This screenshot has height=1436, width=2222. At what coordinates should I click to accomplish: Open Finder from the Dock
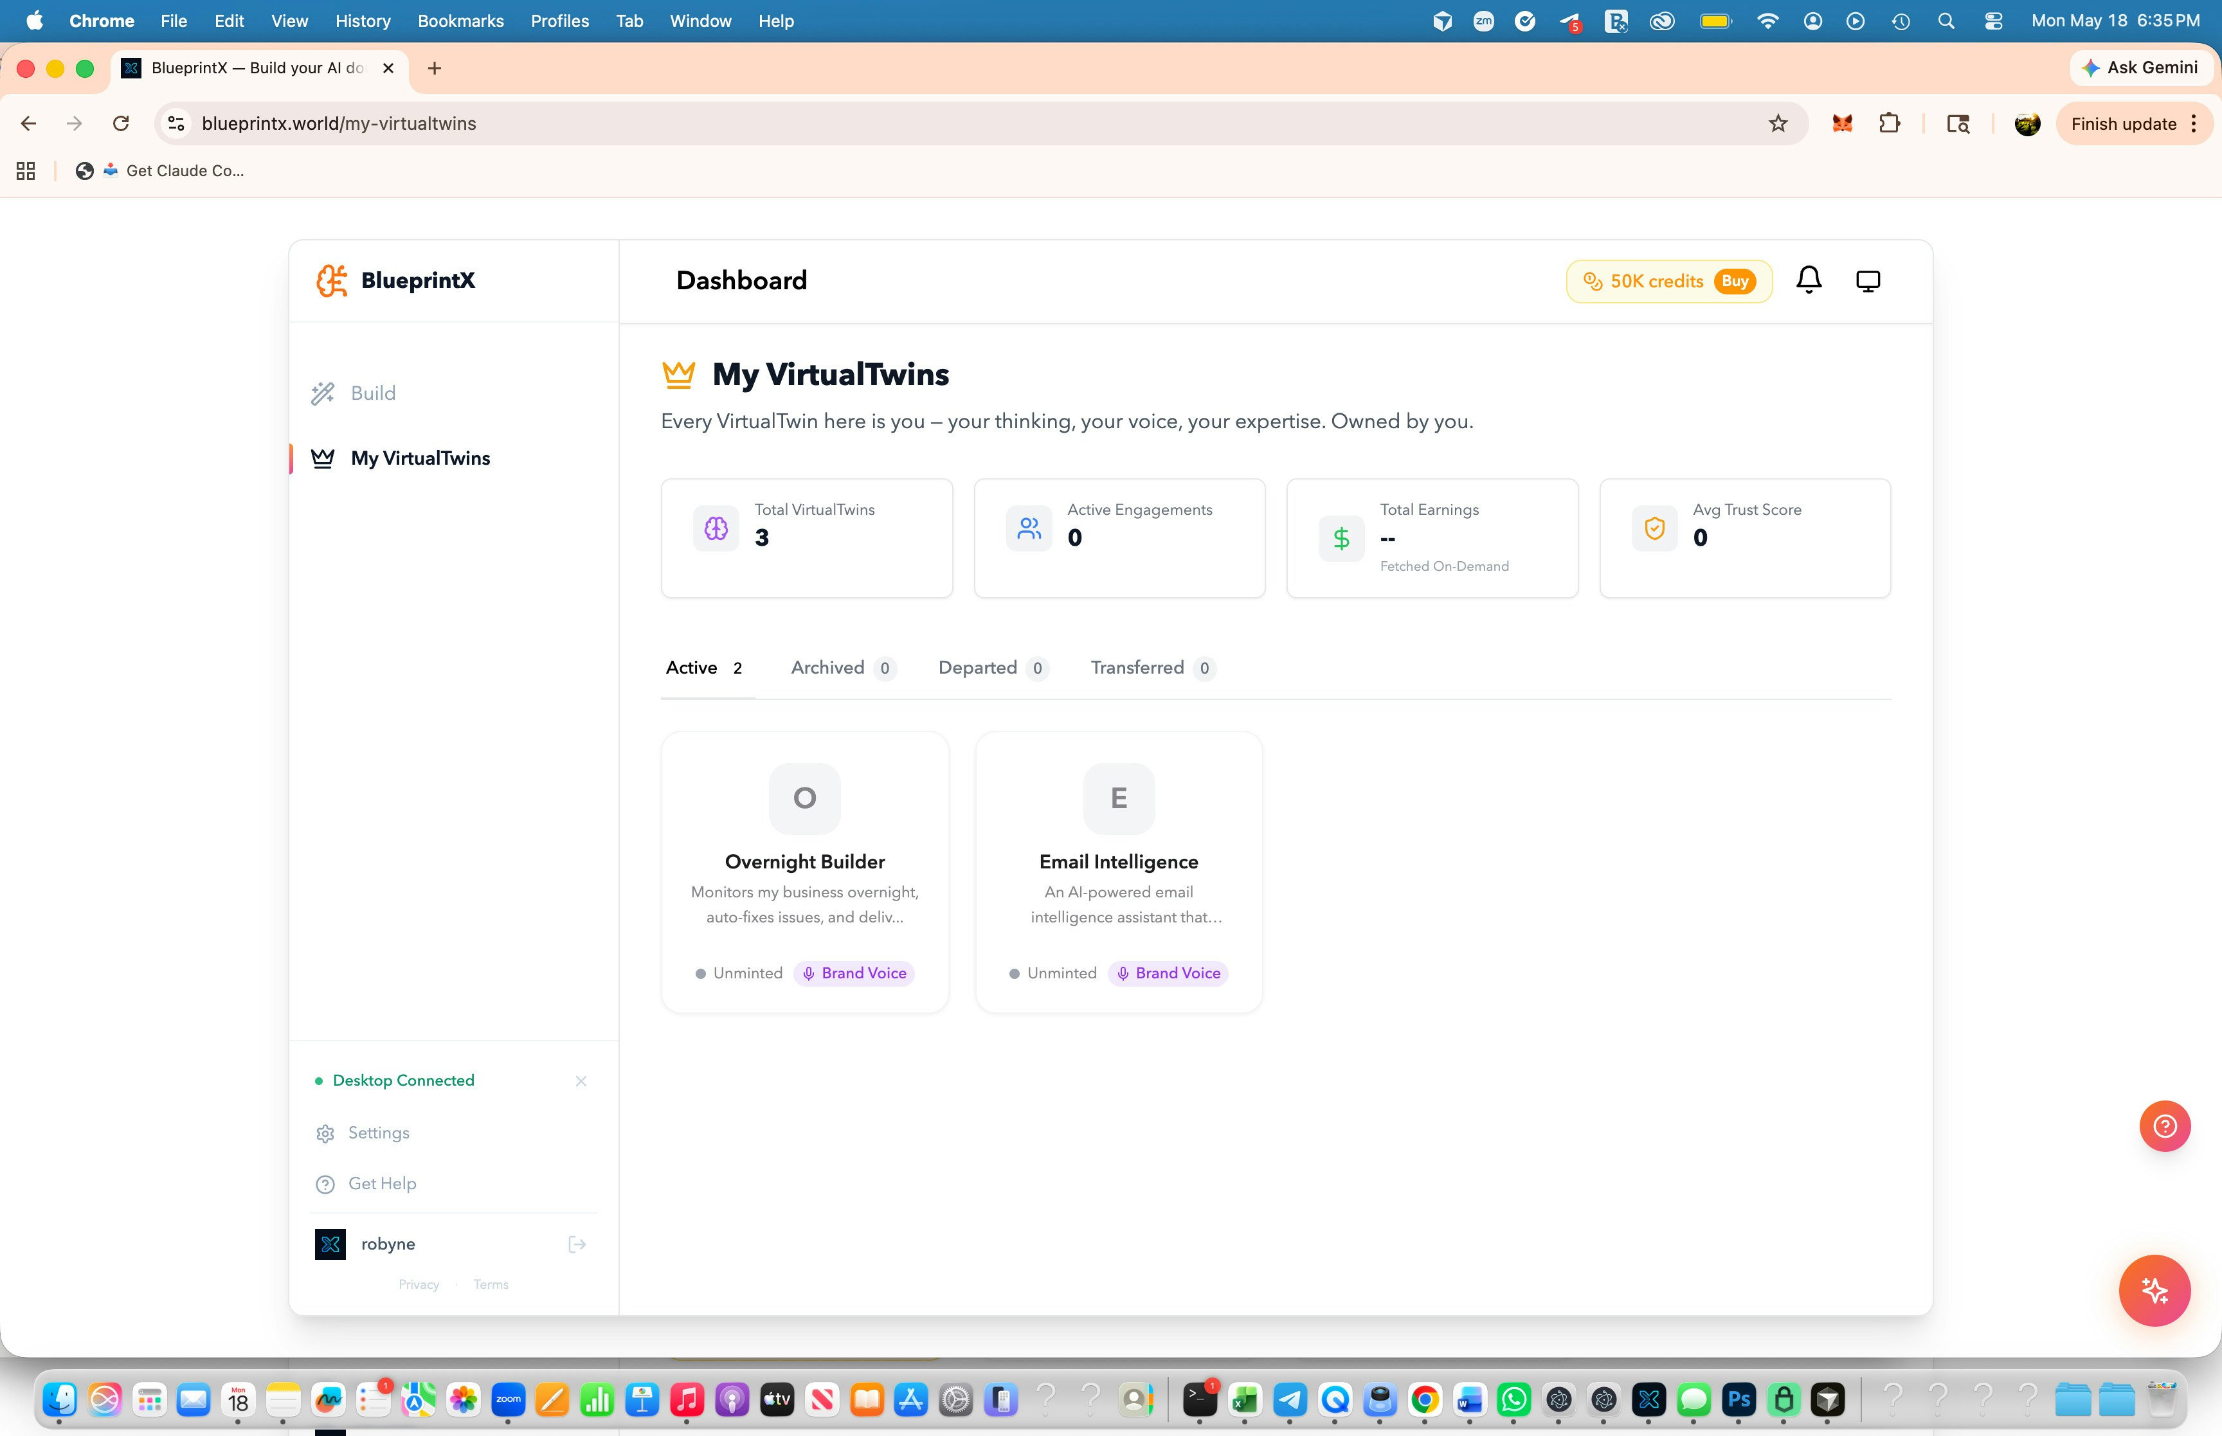(60, 1399)
